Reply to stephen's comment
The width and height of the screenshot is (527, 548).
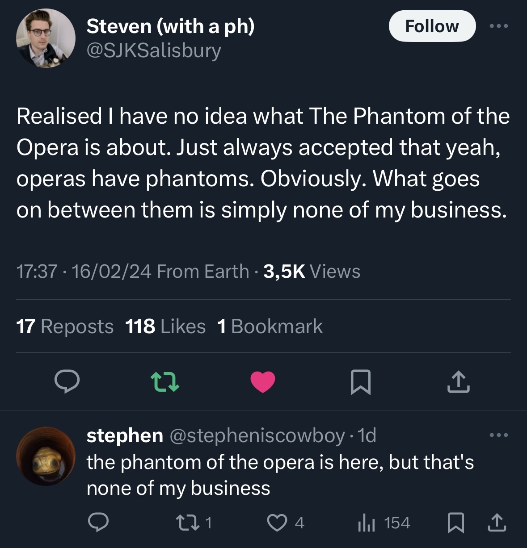pyautogui.click(x=98, y=522)
